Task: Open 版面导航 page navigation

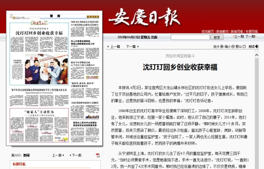Action: coord(237,31)
